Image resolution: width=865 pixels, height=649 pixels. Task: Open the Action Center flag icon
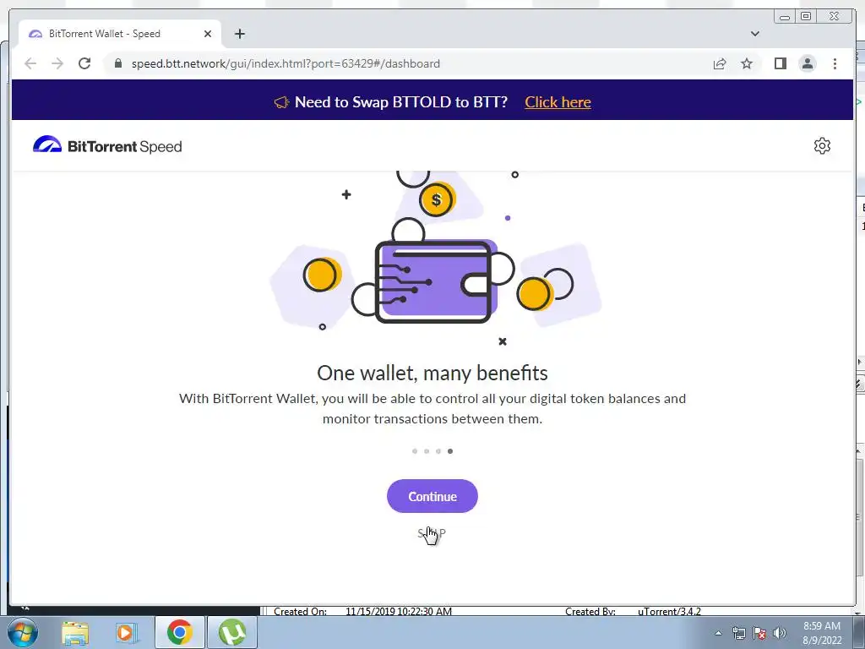[x=759, y=633]
